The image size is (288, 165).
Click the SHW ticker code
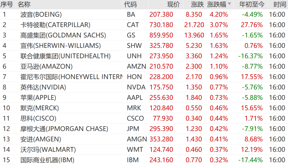(134, 46)
